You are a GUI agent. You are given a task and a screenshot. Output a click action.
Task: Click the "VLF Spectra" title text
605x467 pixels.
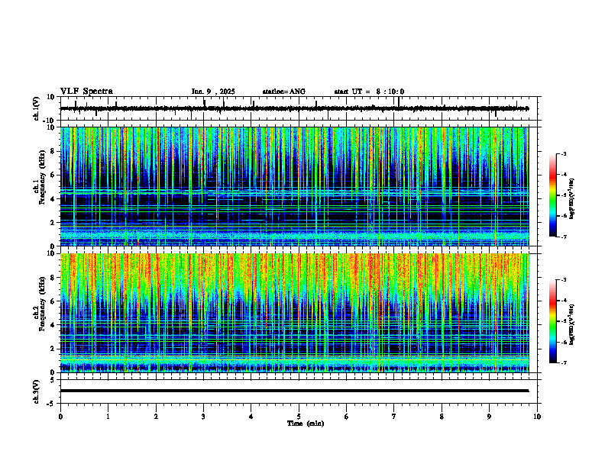pyautogui.click(x=86, y=92)
